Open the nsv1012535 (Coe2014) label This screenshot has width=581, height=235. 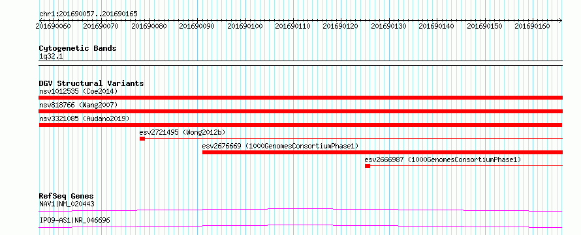[x=78, y=91]
